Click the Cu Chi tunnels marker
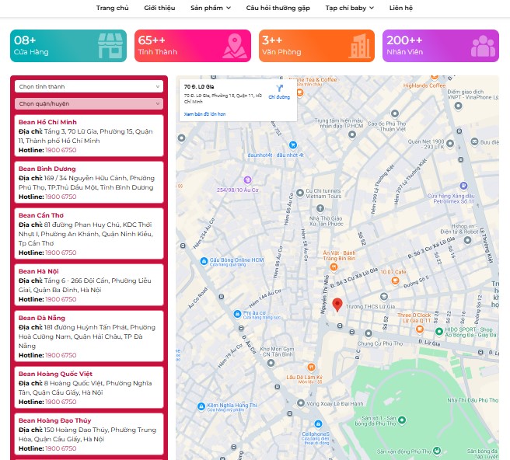 pyautogui.click(x=300, y=193)
